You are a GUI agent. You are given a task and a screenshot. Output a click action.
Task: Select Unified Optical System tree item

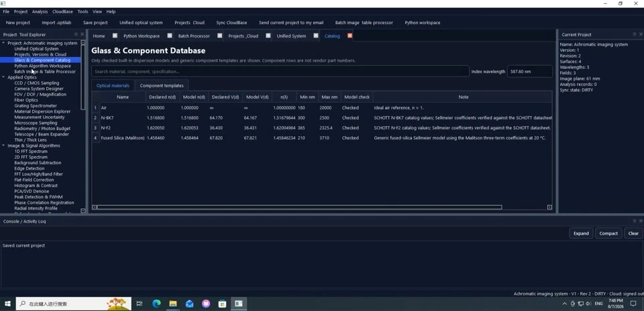[36, 49]
